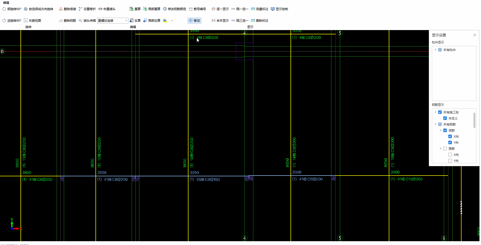
Task: Open the 直螺纹连接 connection type combo box
Action: pos(113,21)
